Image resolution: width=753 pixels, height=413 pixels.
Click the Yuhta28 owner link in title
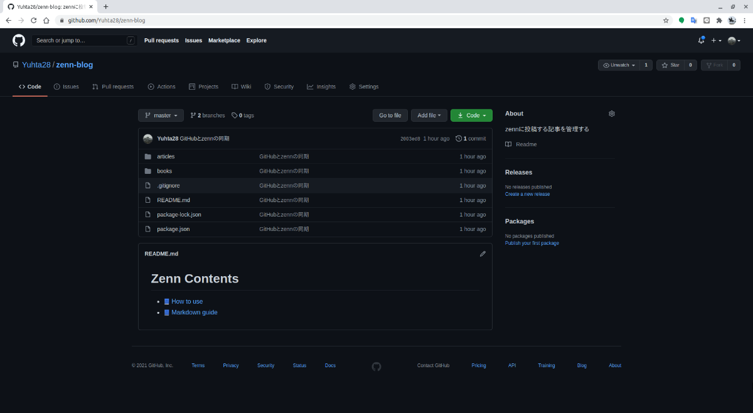pyautogui.click(x=36, y=65)
